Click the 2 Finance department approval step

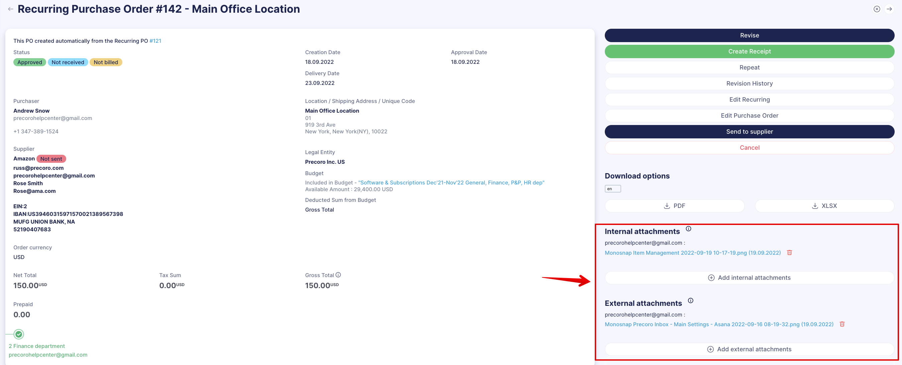point(37,346)
